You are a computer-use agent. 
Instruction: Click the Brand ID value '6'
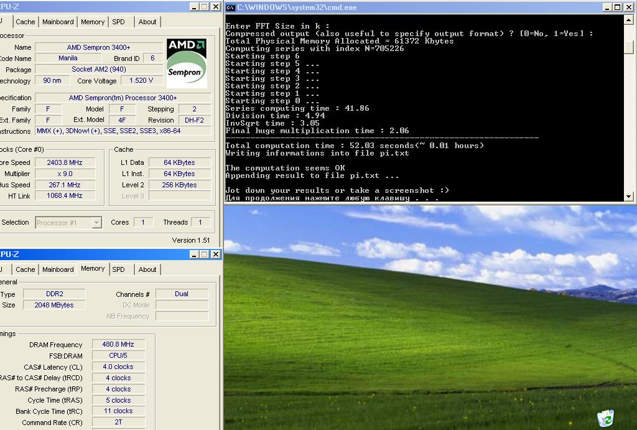153,58
